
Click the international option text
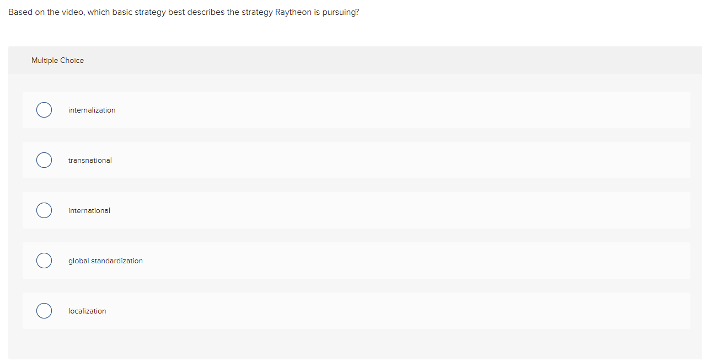[89, 210]
